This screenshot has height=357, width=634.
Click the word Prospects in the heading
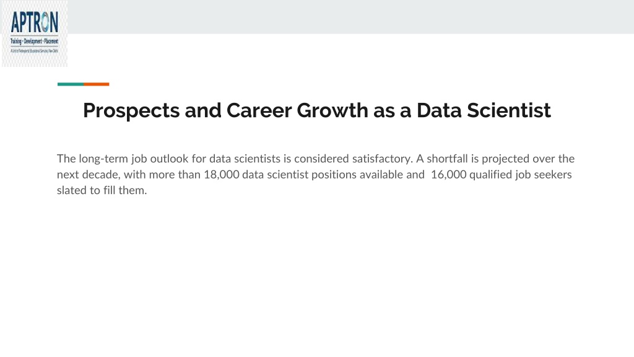131,110
